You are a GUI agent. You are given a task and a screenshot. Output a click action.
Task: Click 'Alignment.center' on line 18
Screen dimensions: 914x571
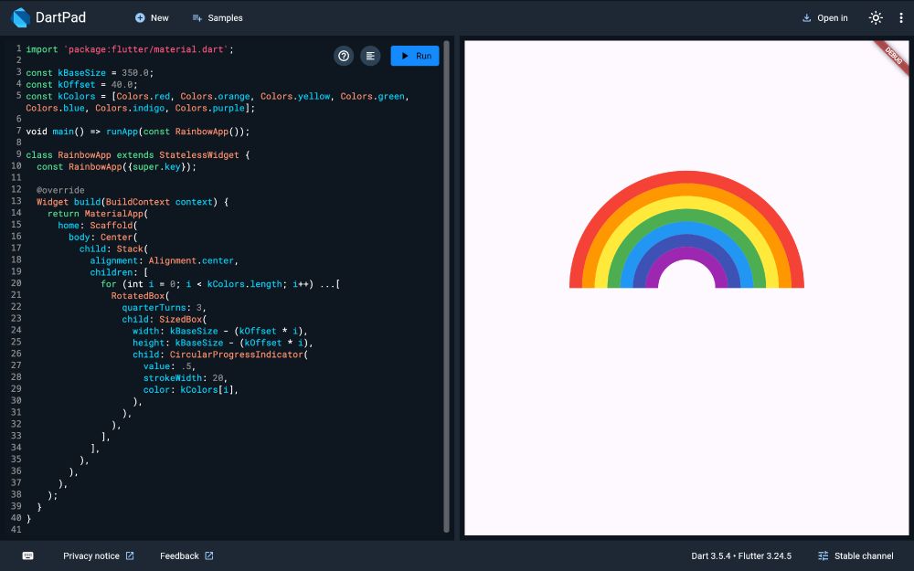191,260
